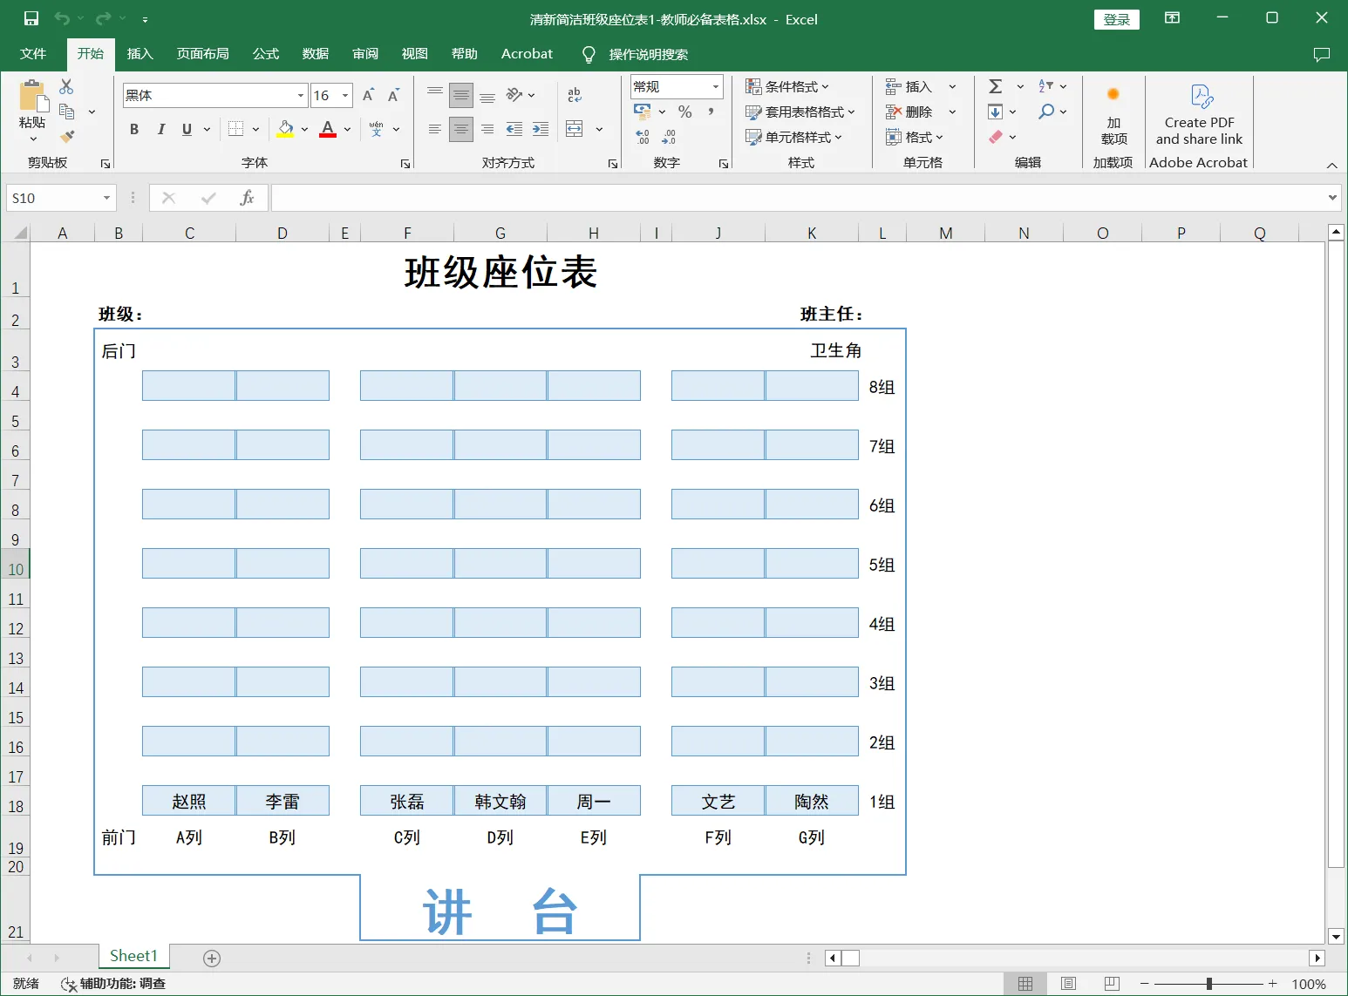
Task: Switch to the 插入 ribbon tab
Action: pos(140,54)
